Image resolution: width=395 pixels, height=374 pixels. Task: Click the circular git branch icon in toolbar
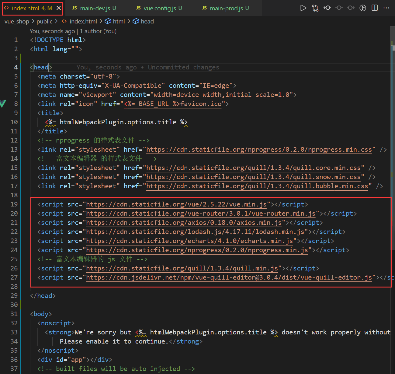click(x=363, y=8)
